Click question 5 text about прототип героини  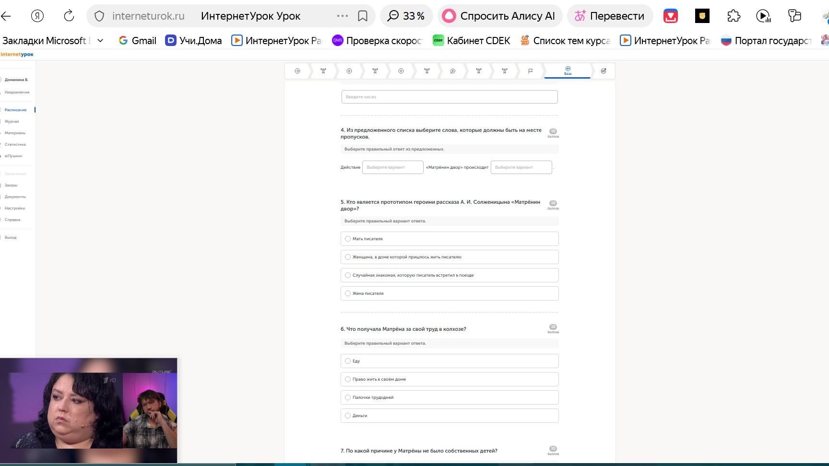tap(440, 205)
